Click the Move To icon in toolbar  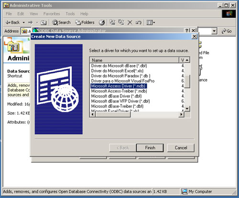(112, 22)
